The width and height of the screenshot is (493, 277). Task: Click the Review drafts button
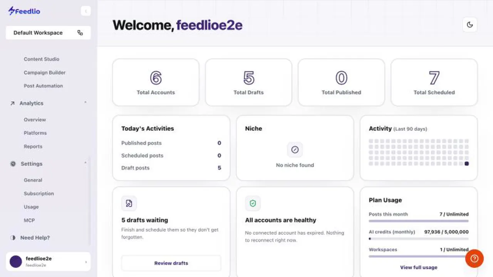(x=171, y=263)
